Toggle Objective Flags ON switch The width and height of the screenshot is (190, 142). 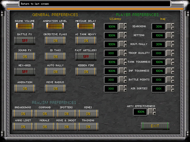(x=56, y=41)
